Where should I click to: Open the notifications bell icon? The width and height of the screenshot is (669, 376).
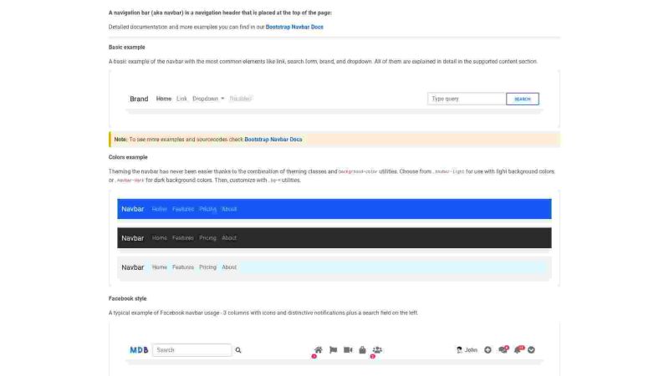tap(517, 350)
